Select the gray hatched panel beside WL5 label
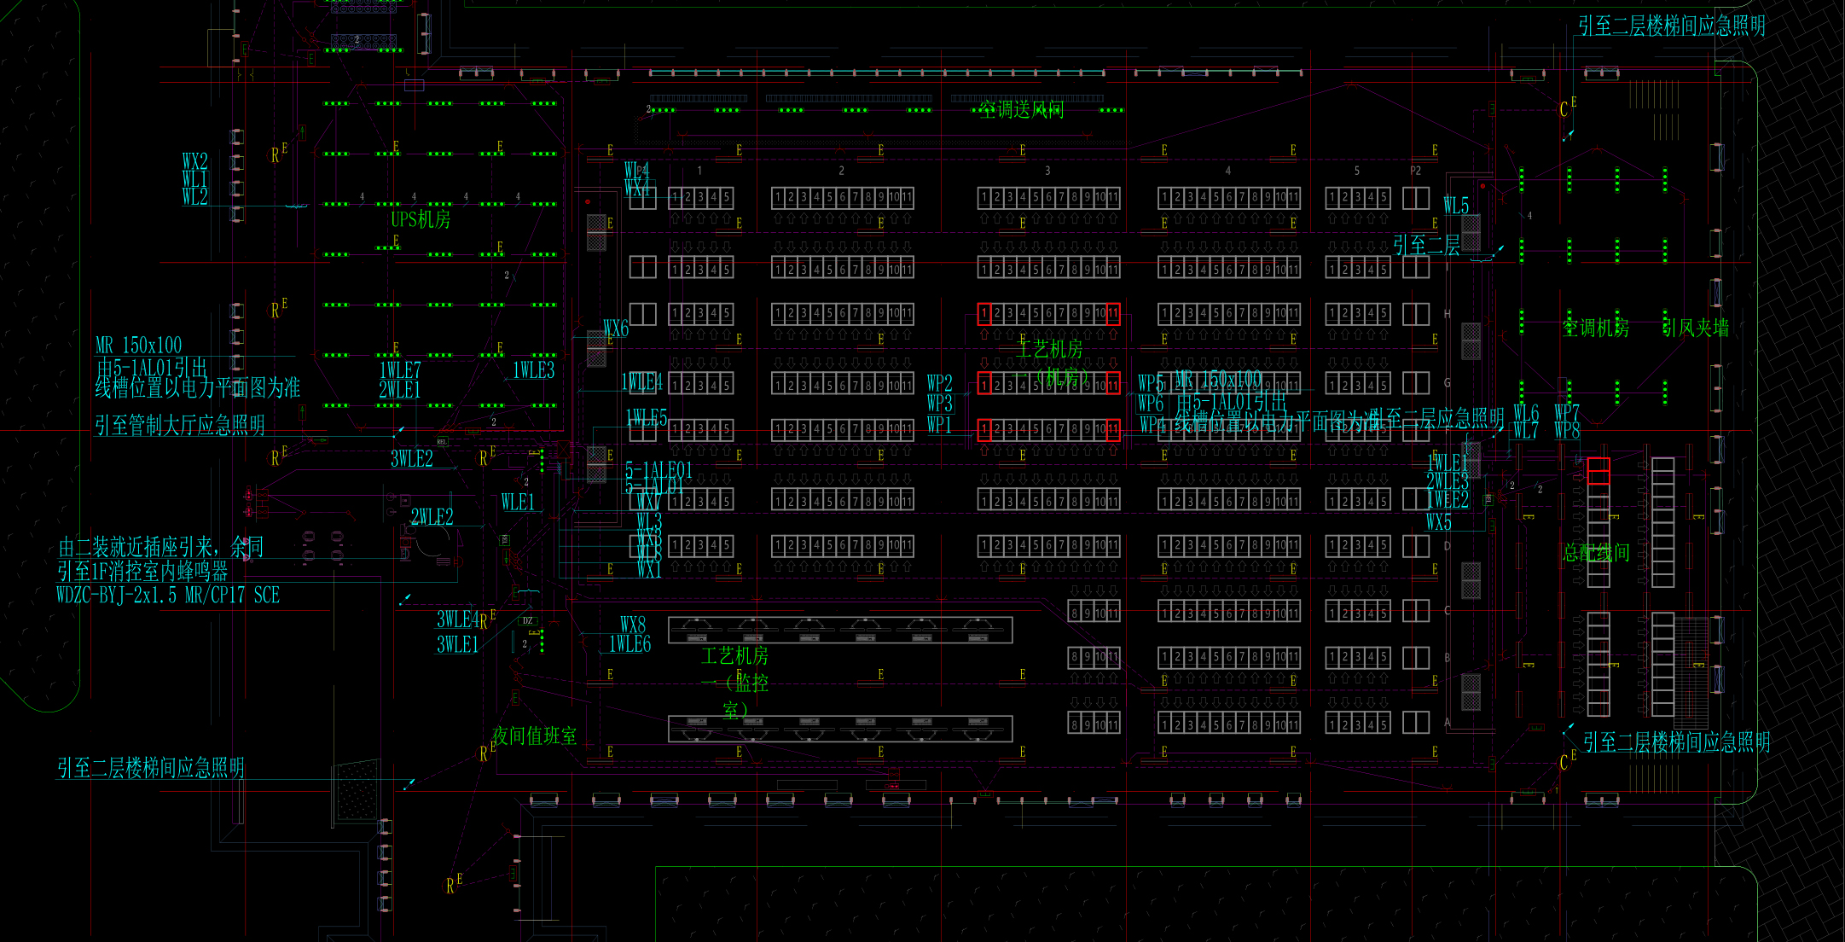The width and height of the screenshot is (1845, 942). tap(1471, 232)
